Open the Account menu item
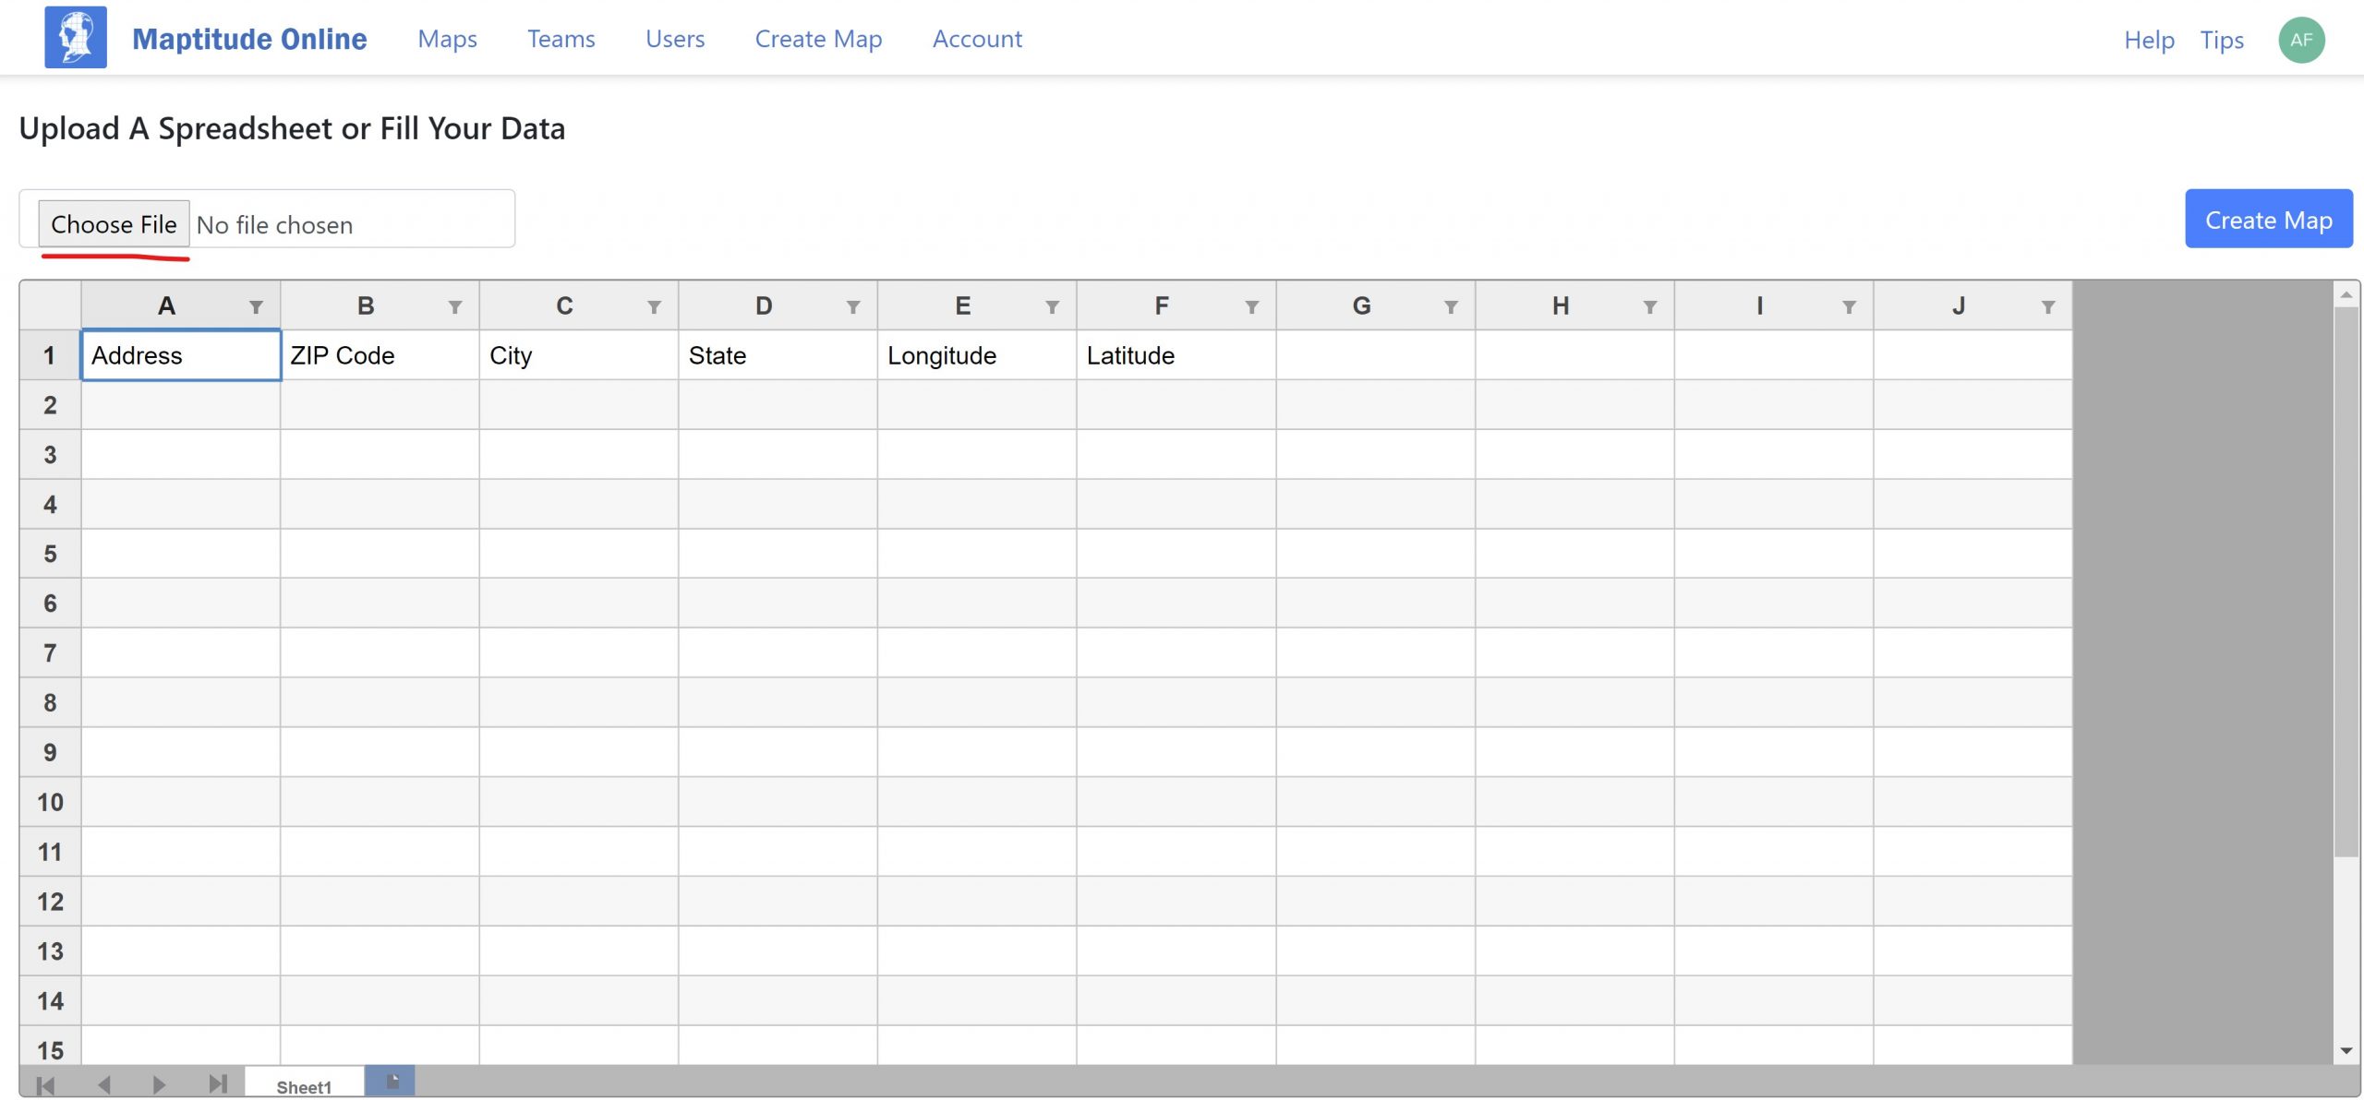This screenshot has height=1100, width=2364. (976, 39)
